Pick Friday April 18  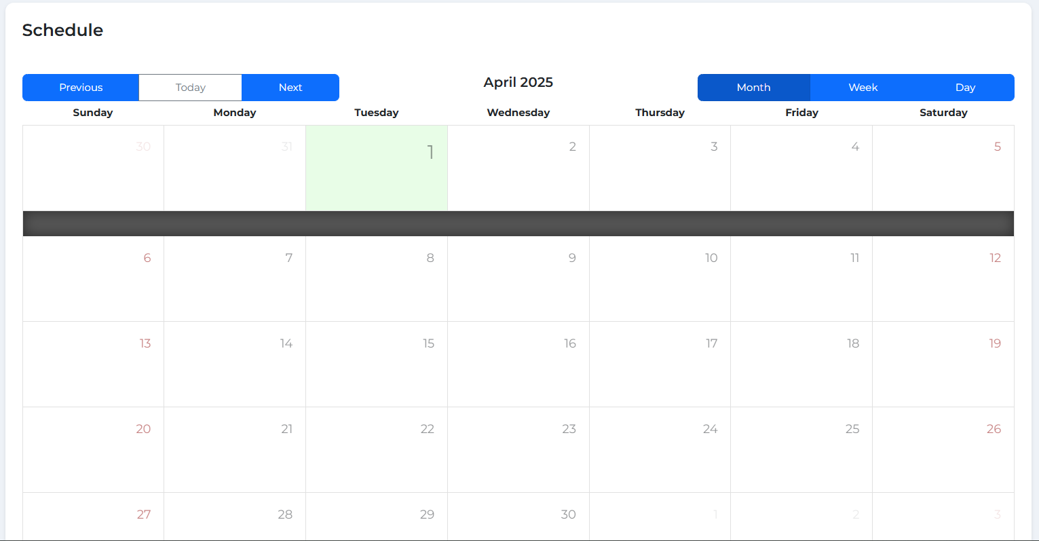(x=801, y=364)
